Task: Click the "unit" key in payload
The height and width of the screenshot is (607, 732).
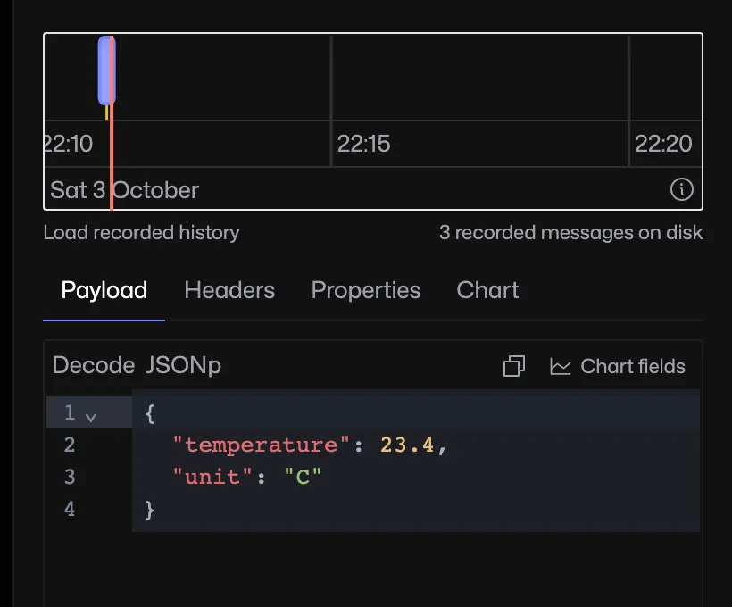Action: (x=212, y=477)
